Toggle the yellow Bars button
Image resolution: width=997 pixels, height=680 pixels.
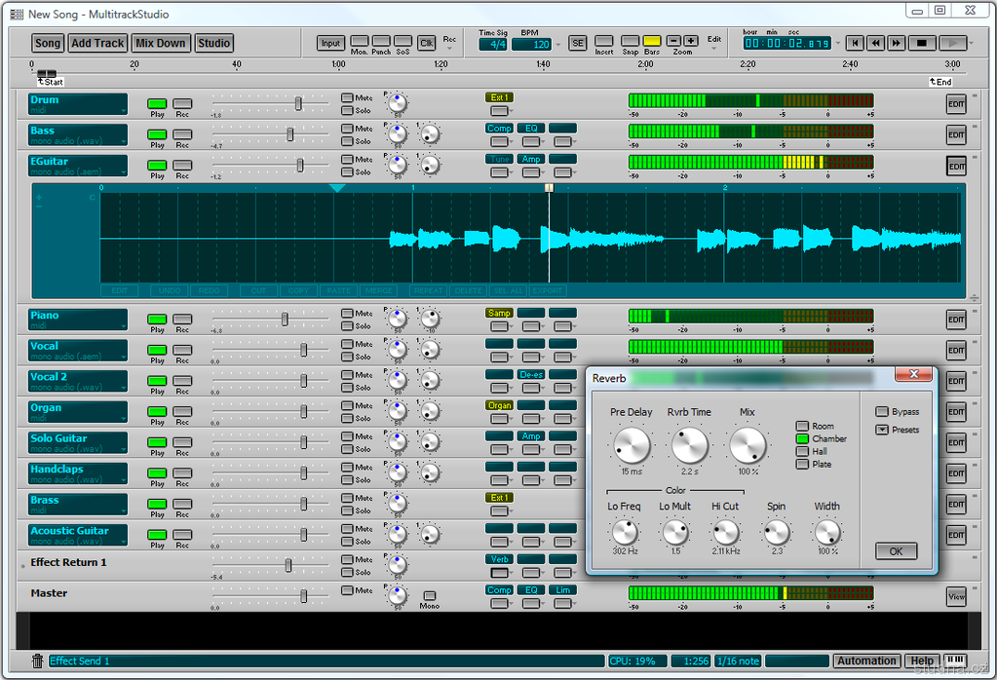651,41
